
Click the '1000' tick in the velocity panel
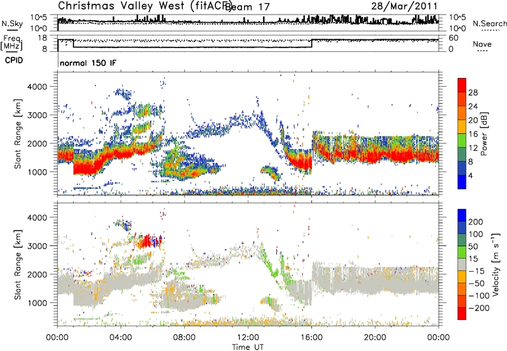click(x=37, y=303)
